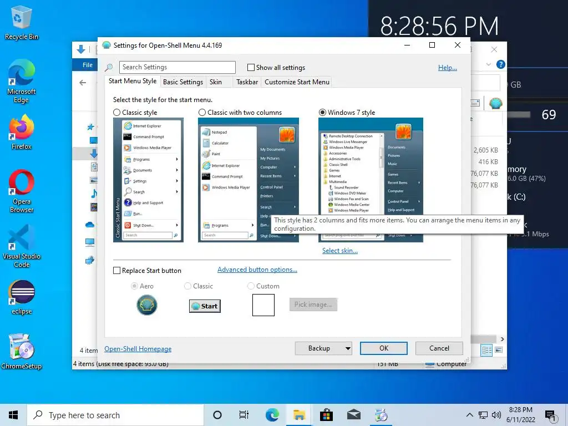Open Mail app from taskbar
This screenshot has height=426, width=568.
(353, 415)
